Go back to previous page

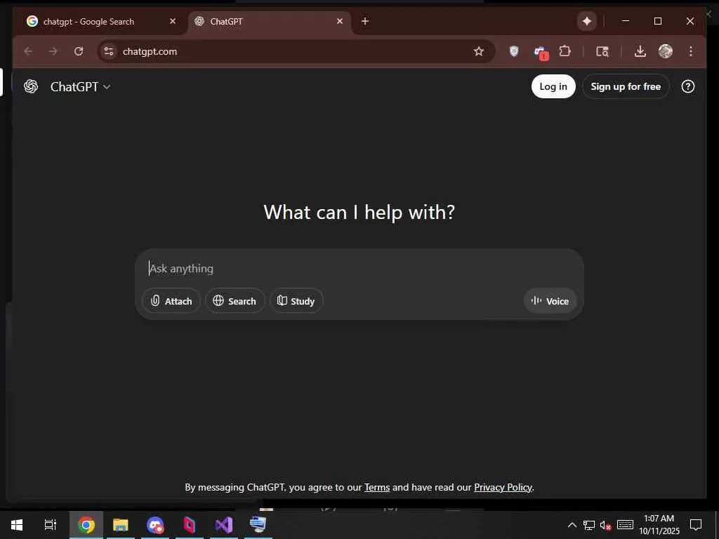(x=28, y=51)
